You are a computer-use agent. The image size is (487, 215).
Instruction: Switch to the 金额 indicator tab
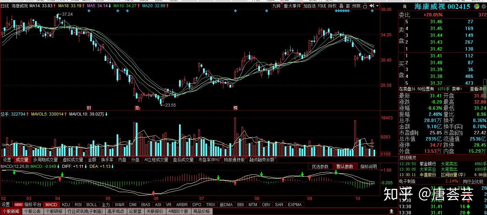[x=92, y=160]
